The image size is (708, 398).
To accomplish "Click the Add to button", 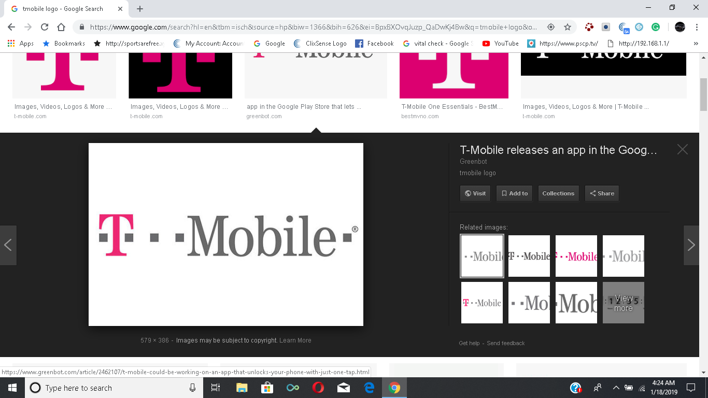I will tap(514, 193).
